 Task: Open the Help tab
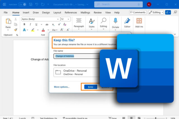pos(117,13)
